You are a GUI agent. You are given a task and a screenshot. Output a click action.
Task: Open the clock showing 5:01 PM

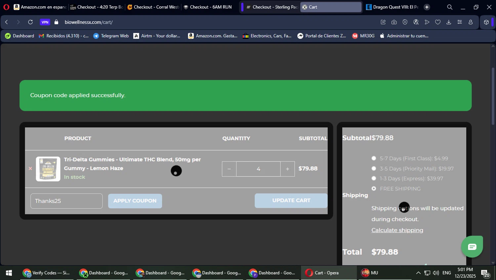point(465,273)
